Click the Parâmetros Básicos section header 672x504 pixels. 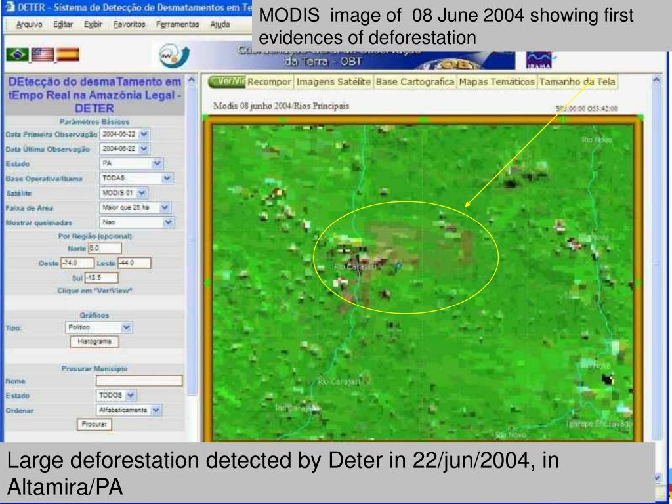pos(94,121)
